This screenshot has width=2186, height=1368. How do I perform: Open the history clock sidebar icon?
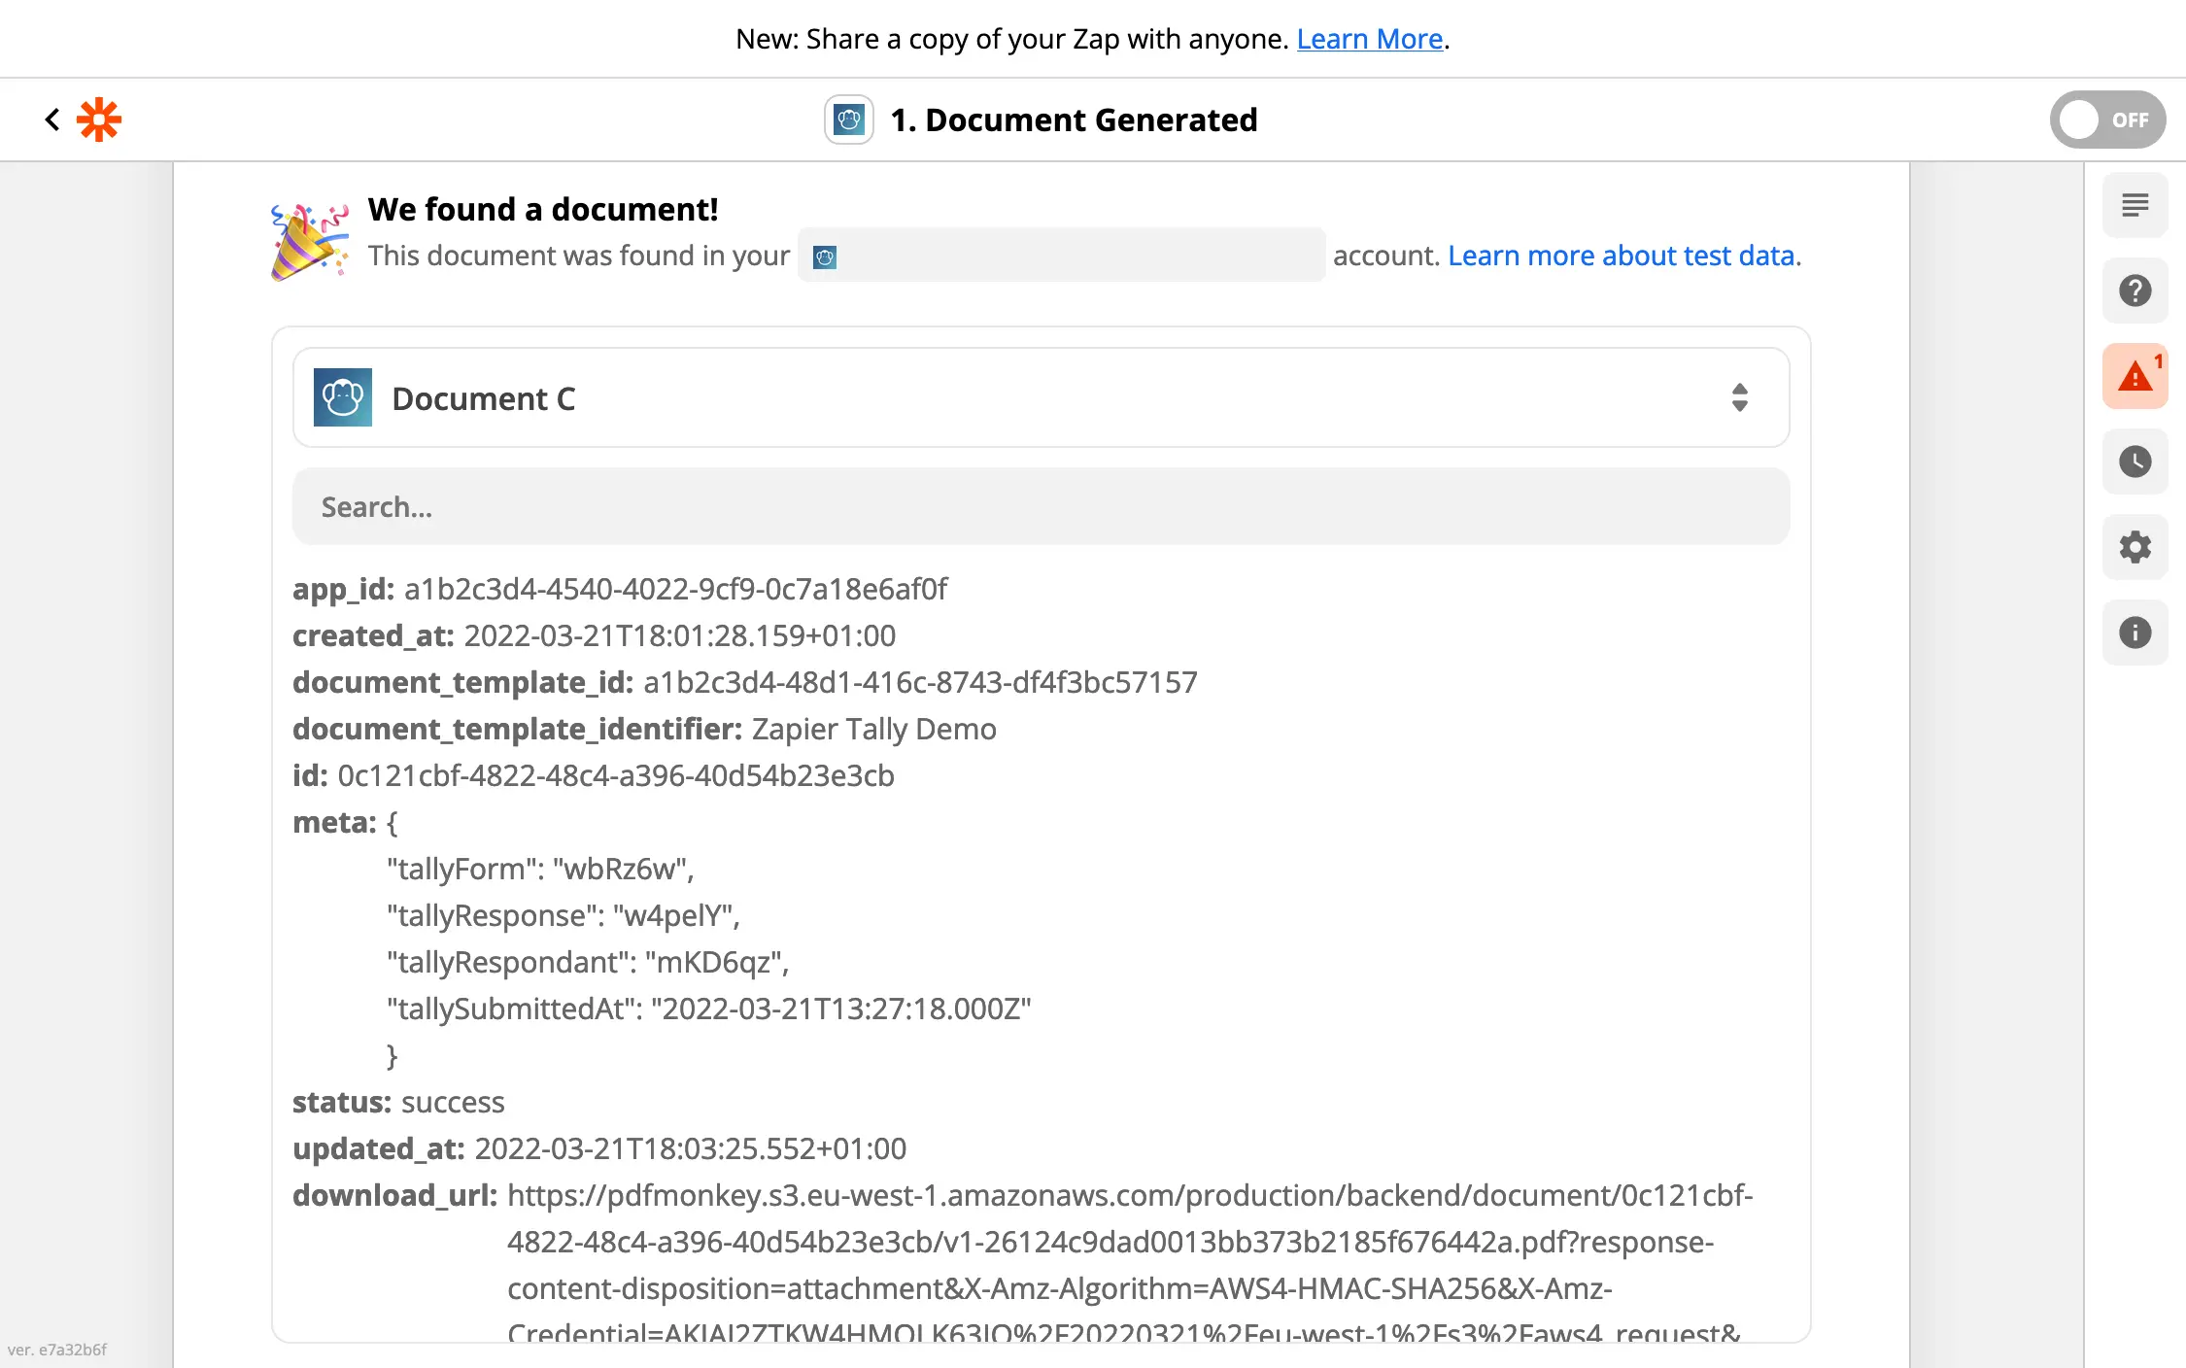(x=2135, y=462)
